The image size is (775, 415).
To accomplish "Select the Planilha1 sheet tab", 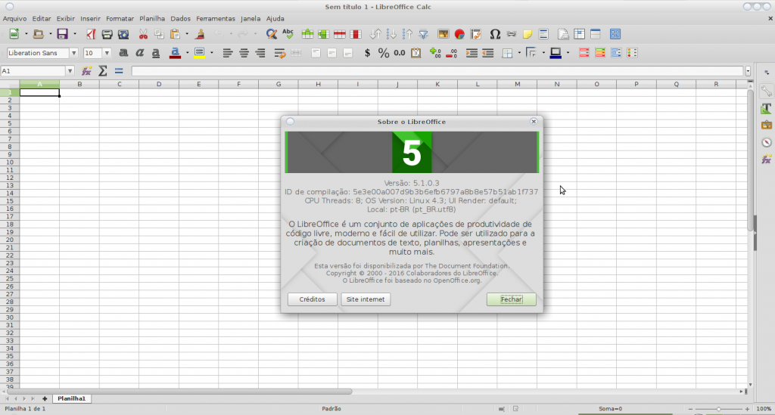I will point(72,398).
